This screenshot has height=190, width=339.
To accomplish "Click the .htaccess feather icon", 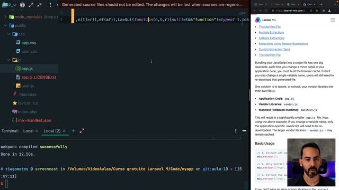I will click(x=15, y=94).
